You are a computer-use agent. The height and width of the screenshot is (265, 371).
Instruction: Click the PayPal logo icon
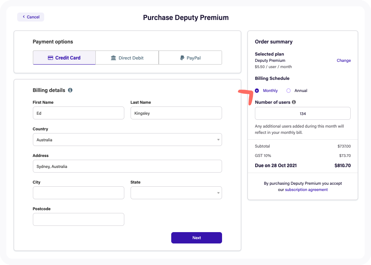[182, 58]
